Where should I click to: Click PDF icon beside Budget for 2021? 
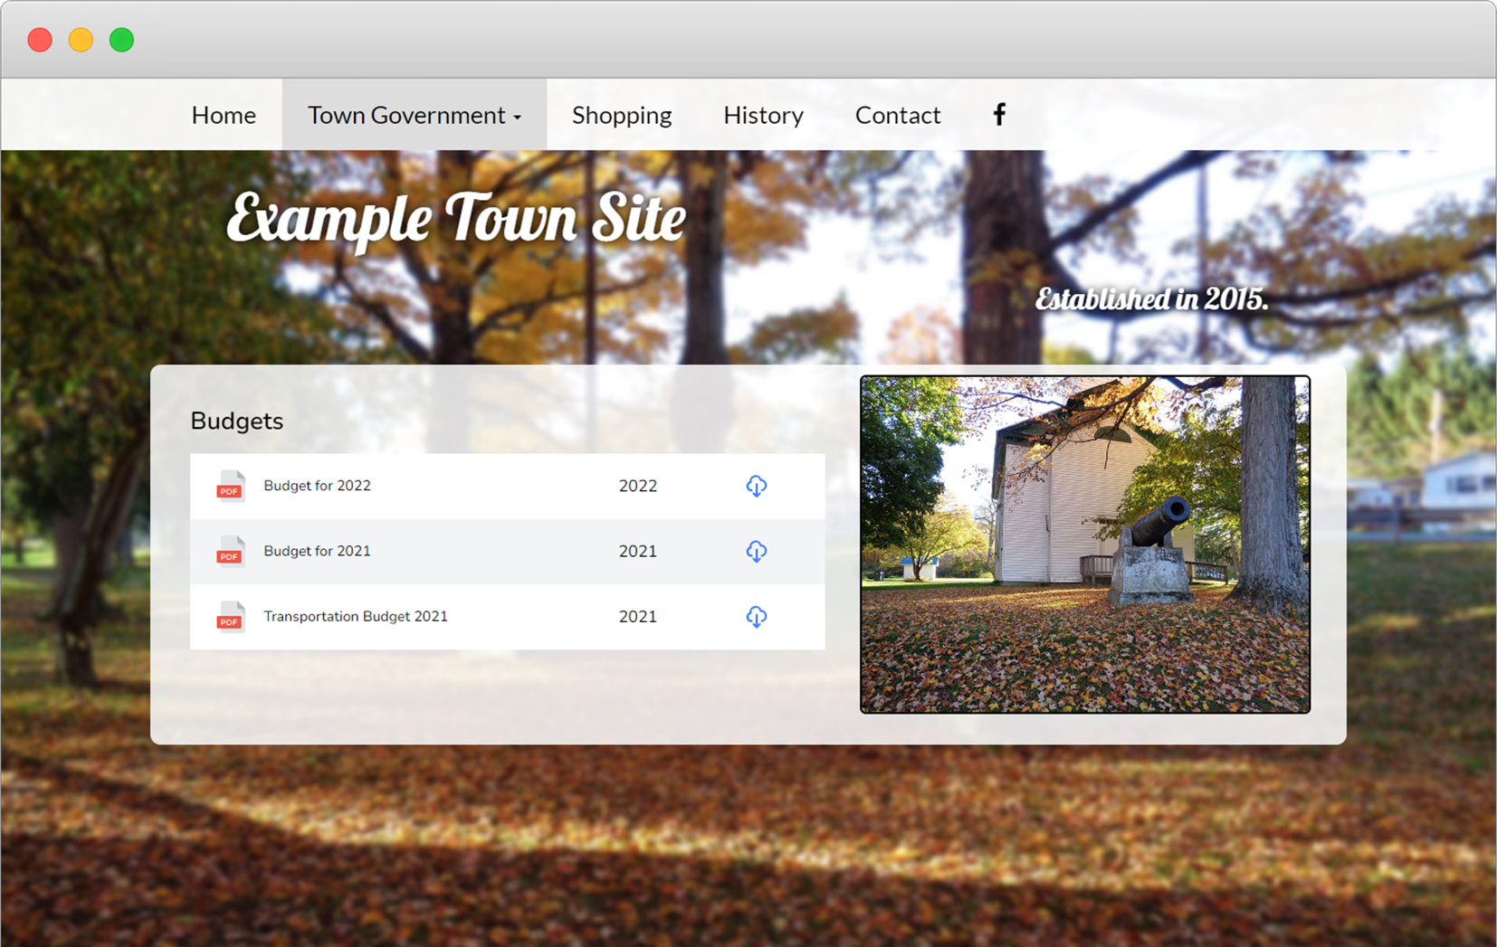(230, 551)
